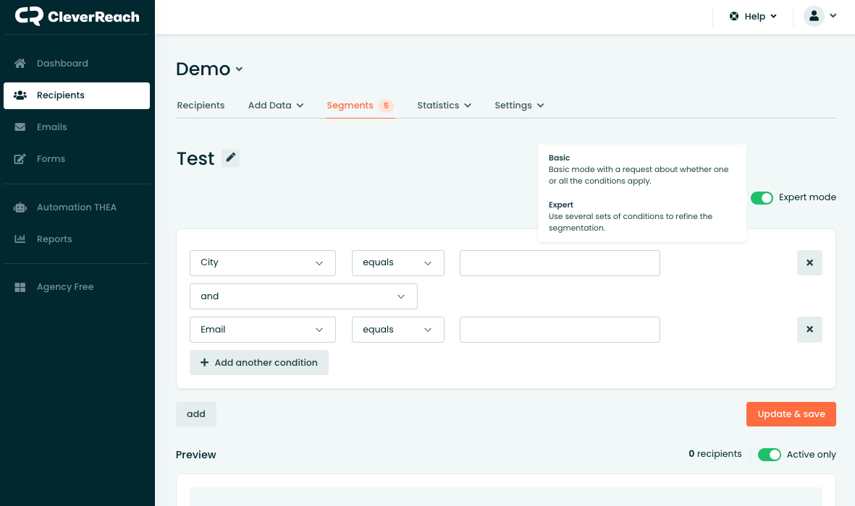Expand the 'and' logical operator dropdown

[303, 296]
